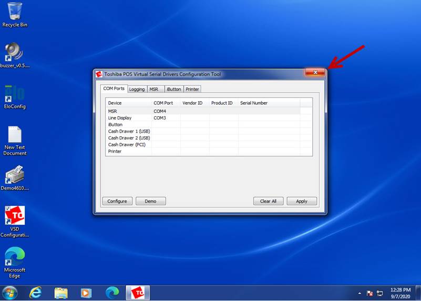Switch to the MSR tab
Image resolution: width=421 pixels, height=301 pixels.
tap(153, 89)
